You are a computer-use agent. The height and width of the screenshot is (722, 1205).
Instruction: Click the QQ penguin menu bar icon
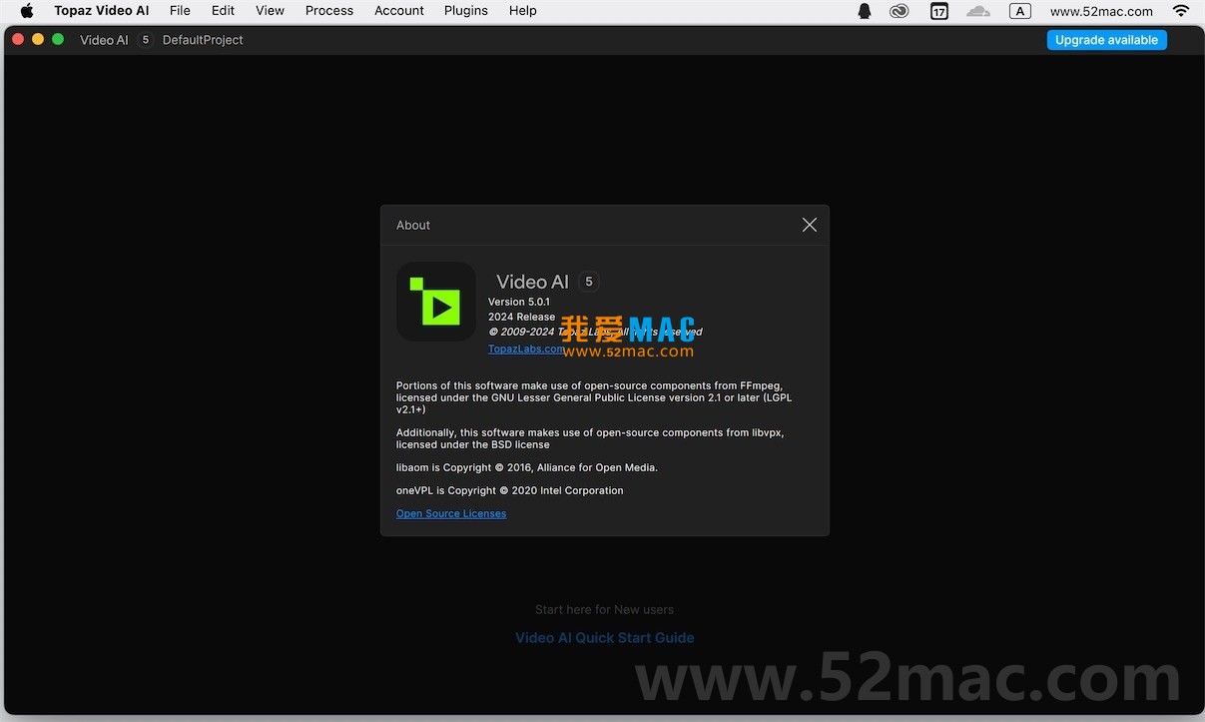tap(865, 11)
